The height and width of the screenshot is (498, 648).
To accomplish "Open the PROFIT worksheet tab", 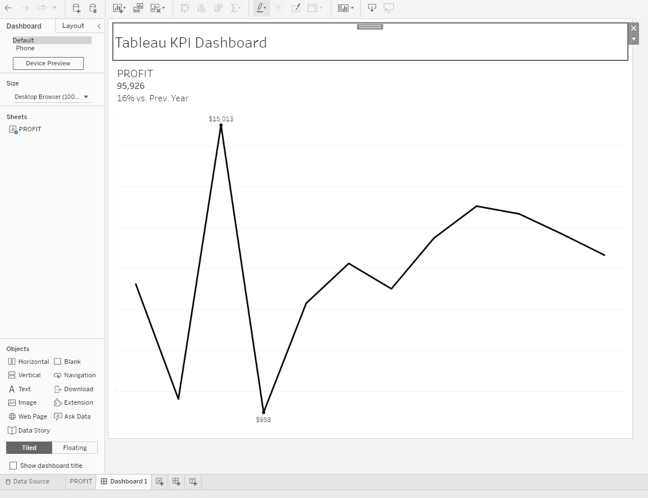I will point(81,481).
